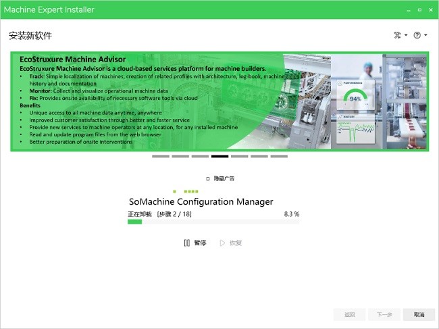This screenshot has width=439, height=329.
Task: Tick the 隐藏广告 checkbox
Action: 208,178
